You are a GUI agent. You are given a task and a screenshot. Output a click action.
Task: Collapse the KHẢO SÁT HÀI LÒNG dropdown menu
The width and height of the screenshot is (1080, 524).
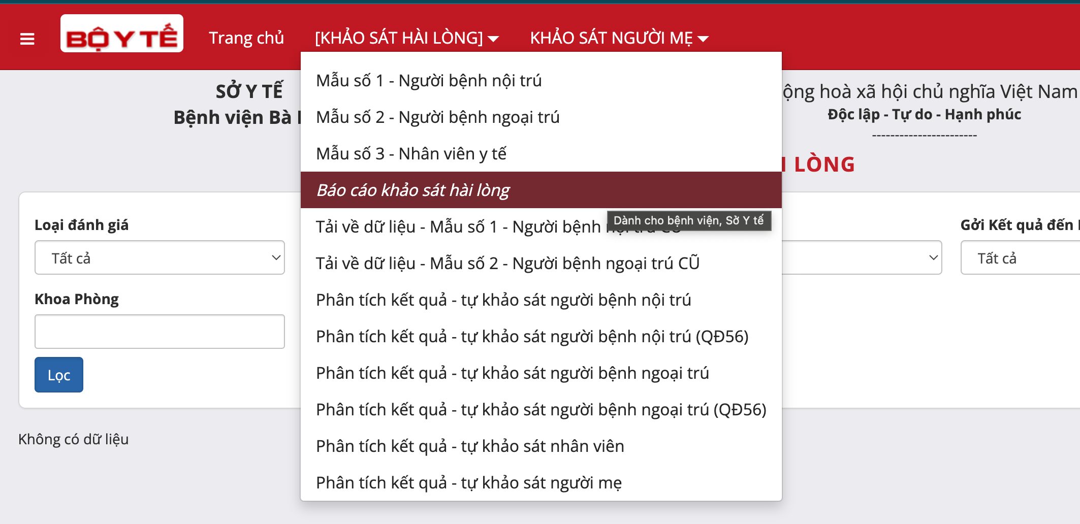406,38
